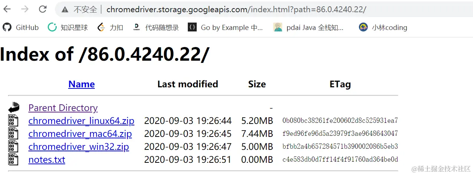The image size is (473, 175).
Task: Click file icon beside chromedriver_win32.zip
Action: pos(13,147)
